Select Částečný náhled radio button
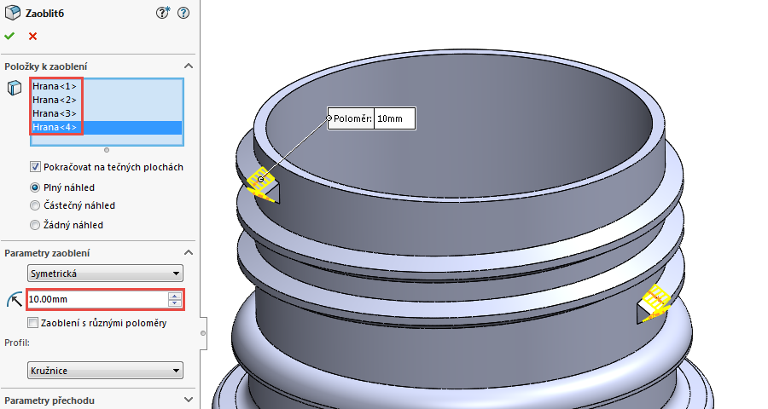Image resolution: width=768 pixels, height=409 pixels. click(x=35, y=205)
